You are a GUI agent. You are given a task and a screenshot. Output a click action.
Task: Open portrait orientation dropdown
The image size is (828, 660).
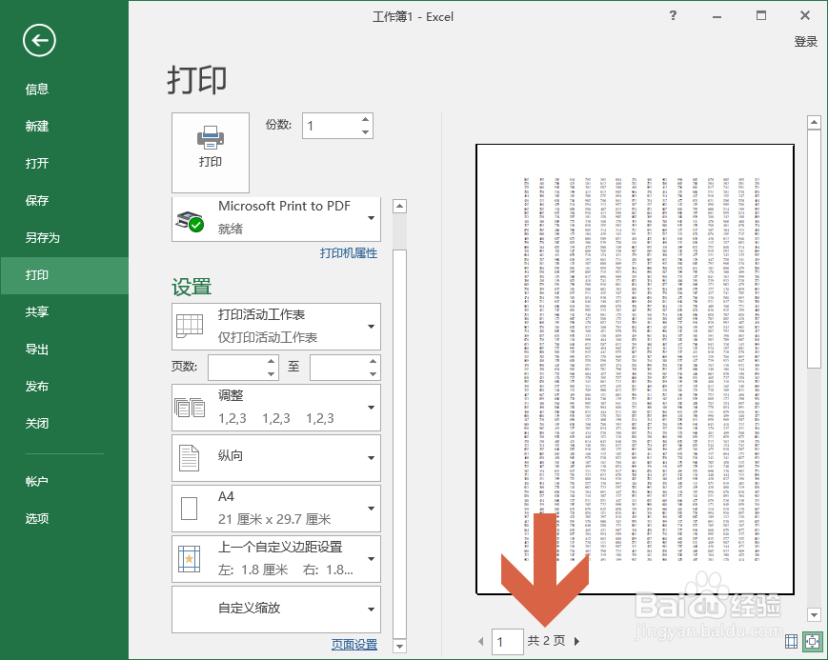[x=276, y=458]
